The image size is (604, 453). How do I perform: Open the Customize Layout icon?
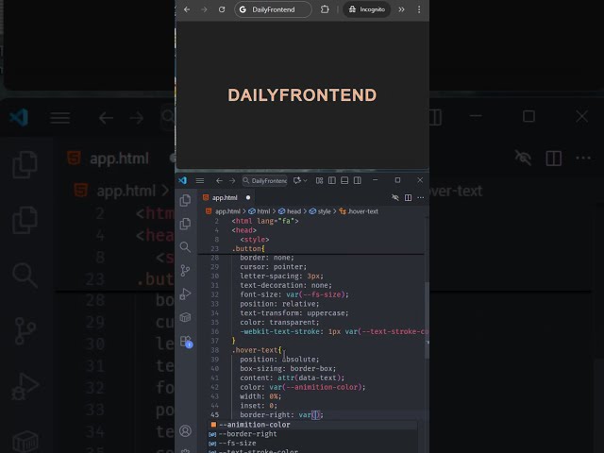coord(319,180)
